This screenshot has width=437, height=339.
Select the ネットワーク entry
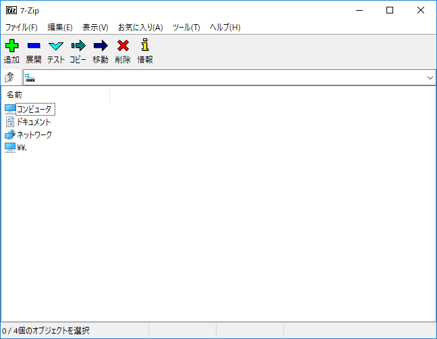pos(34,135)
